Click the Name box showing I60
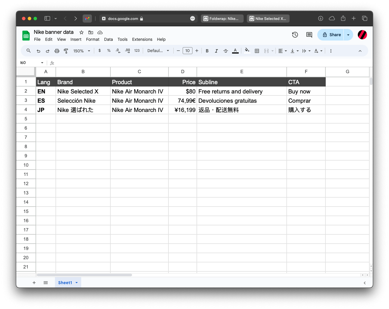Screen dimensions: 389x309 click(x=32, y=63)
